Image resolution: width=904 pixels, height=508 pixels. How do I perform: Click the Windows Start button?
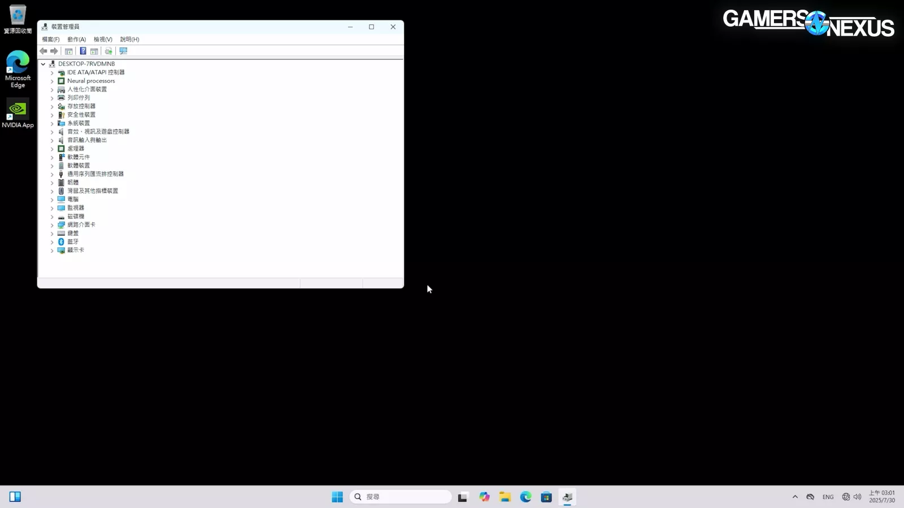[x=337, y=497]
